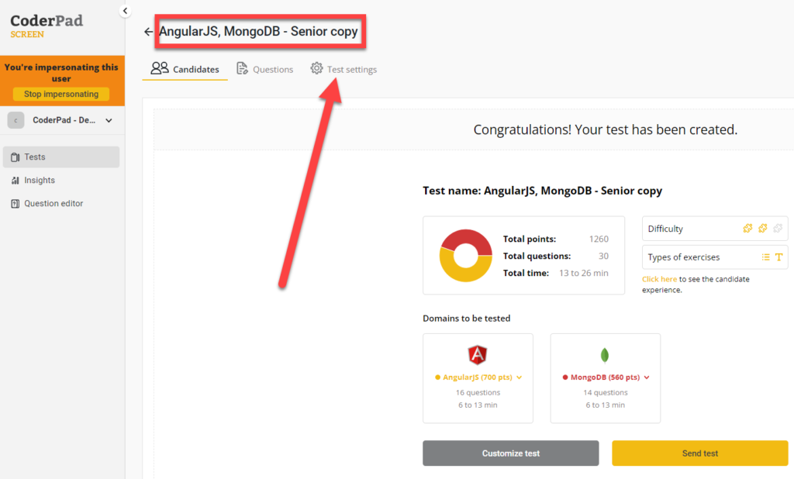
Task: Click the account avatar icon in sidebar
Action: (x=16, y=120)
